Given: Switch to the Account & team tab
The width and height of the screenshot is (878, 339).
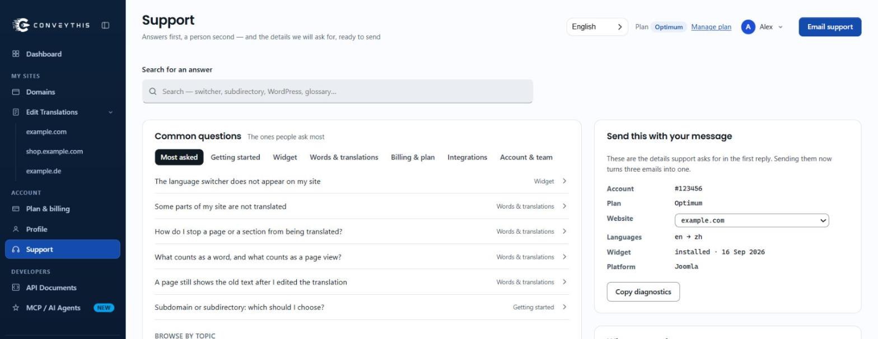Looking at the screenshot, I should point(526,157).
